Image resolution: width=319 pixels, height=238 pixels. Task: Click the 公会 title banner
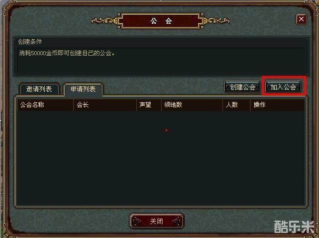point(160,21)
